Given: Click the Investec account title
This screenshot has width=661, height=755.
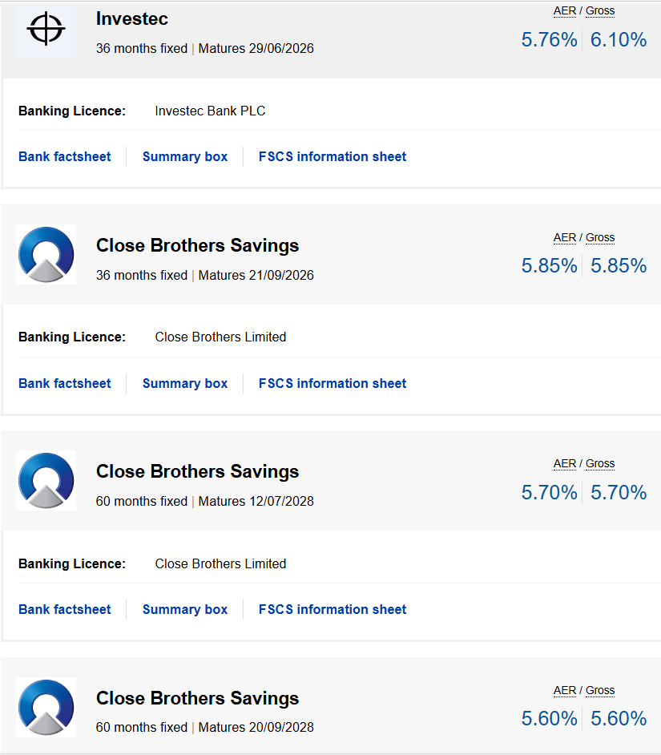Looking at the screenshot, I should (132, 18).
